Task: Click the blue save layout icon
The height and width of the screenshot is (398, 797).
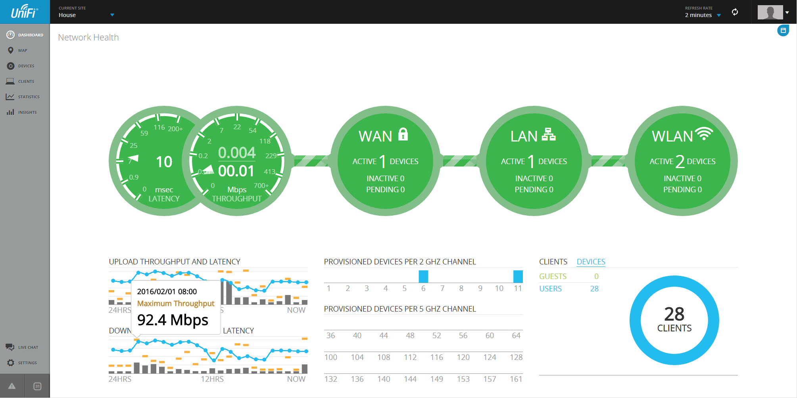Action: tap(783, 31)
